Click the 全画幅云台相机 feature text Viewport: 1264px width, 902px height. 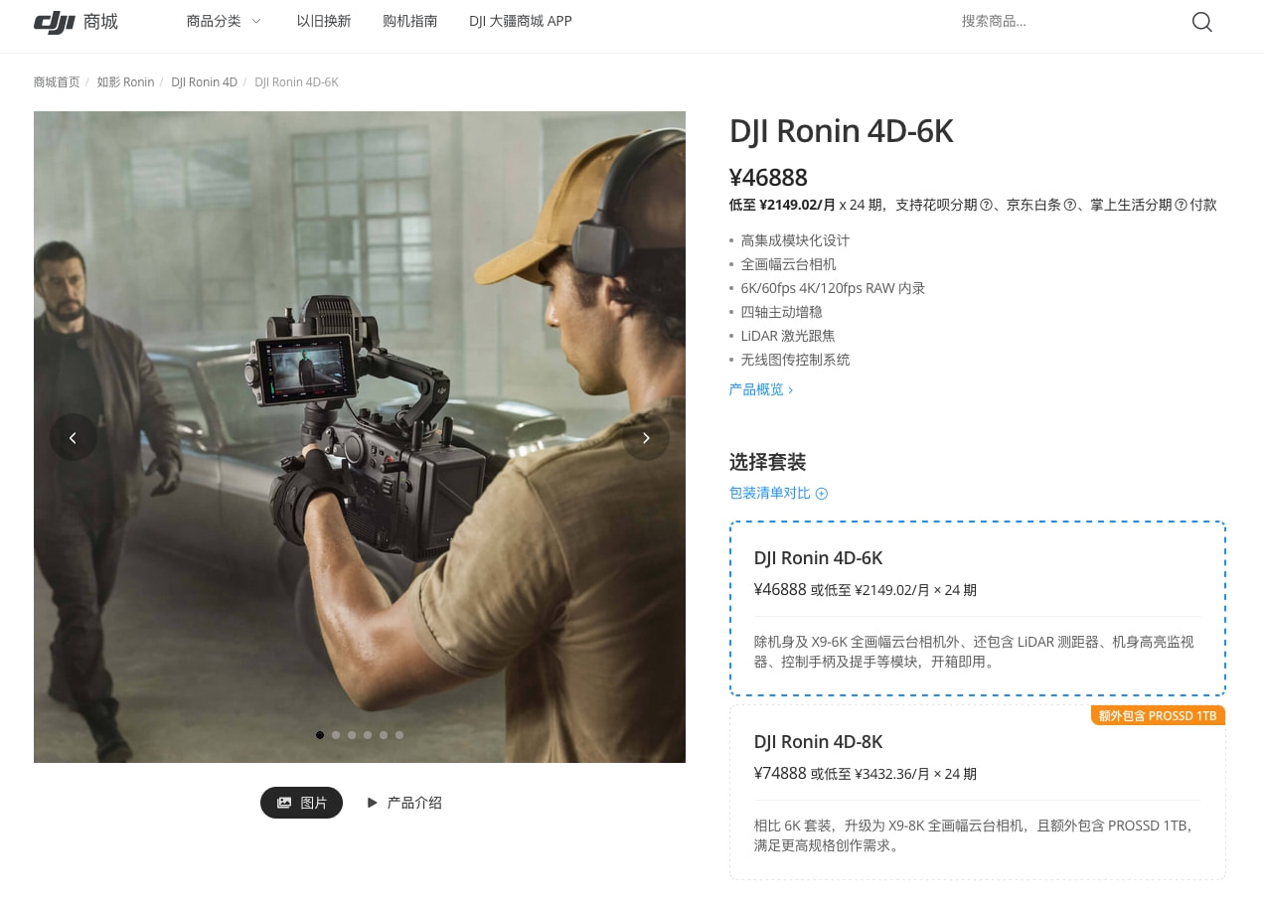(788, 264)
